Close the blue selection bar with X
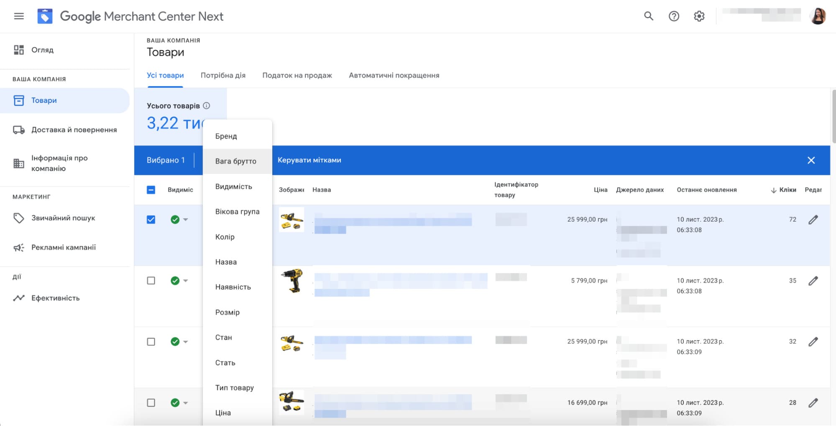 click(811, 161)
